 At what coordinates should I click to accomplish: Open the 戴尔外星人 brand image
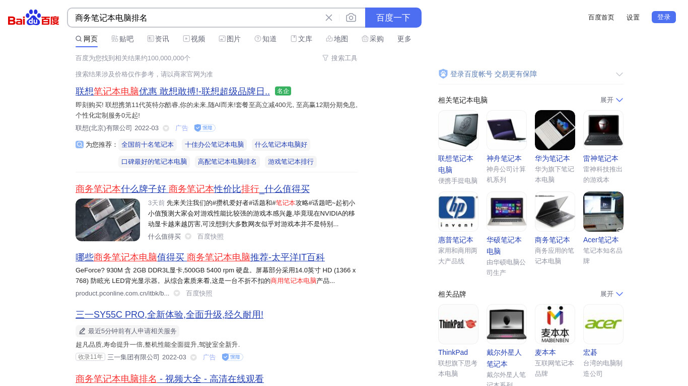pyautogui.click(x=507, y=324)
